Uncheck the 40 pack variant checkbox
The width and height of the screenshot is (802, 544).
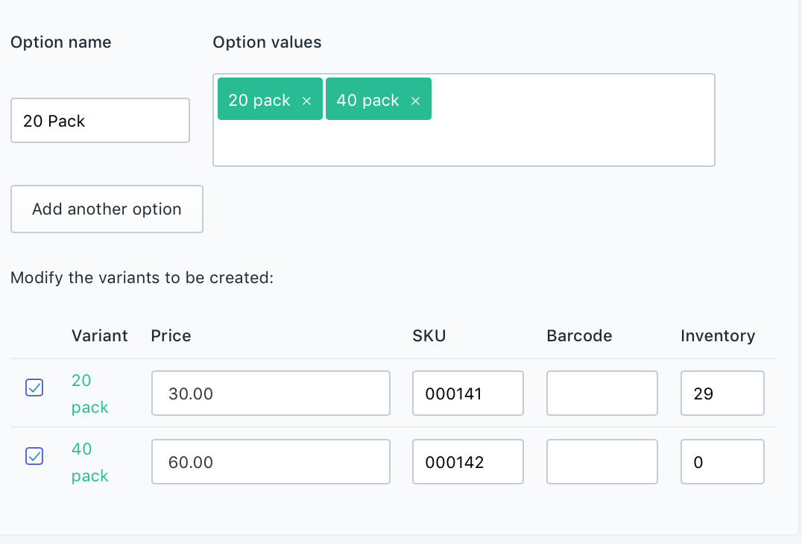(34, 456)
